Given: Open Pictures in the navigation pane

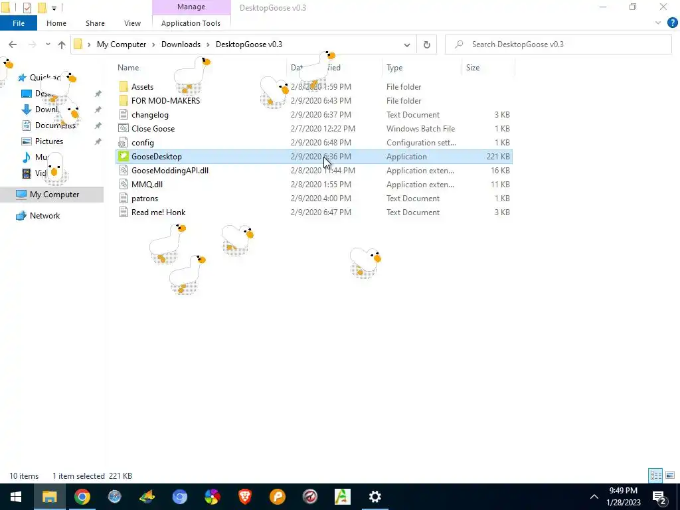Looking at the screenshot, I should pyautogui.click(x=49, y=141).
